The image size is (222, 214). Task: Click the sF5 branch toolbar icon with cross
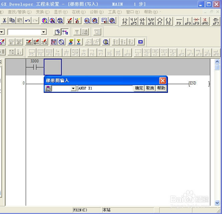click(x=75, y=53)
